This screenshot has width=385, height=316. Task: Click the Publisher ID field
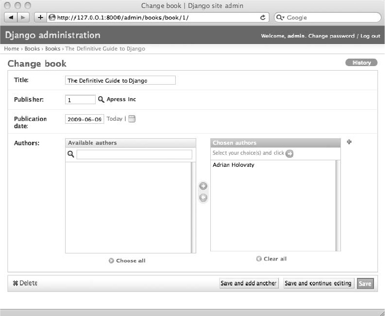[80, 100]
